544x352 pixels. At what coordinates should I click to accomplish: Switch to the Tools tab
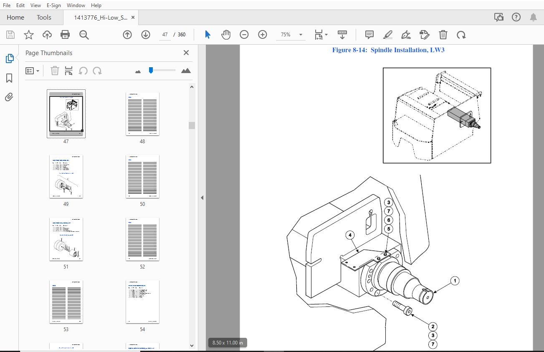44,18
